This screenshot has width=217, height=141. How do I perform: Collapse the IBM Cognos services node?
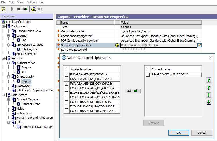coord(8,45)
